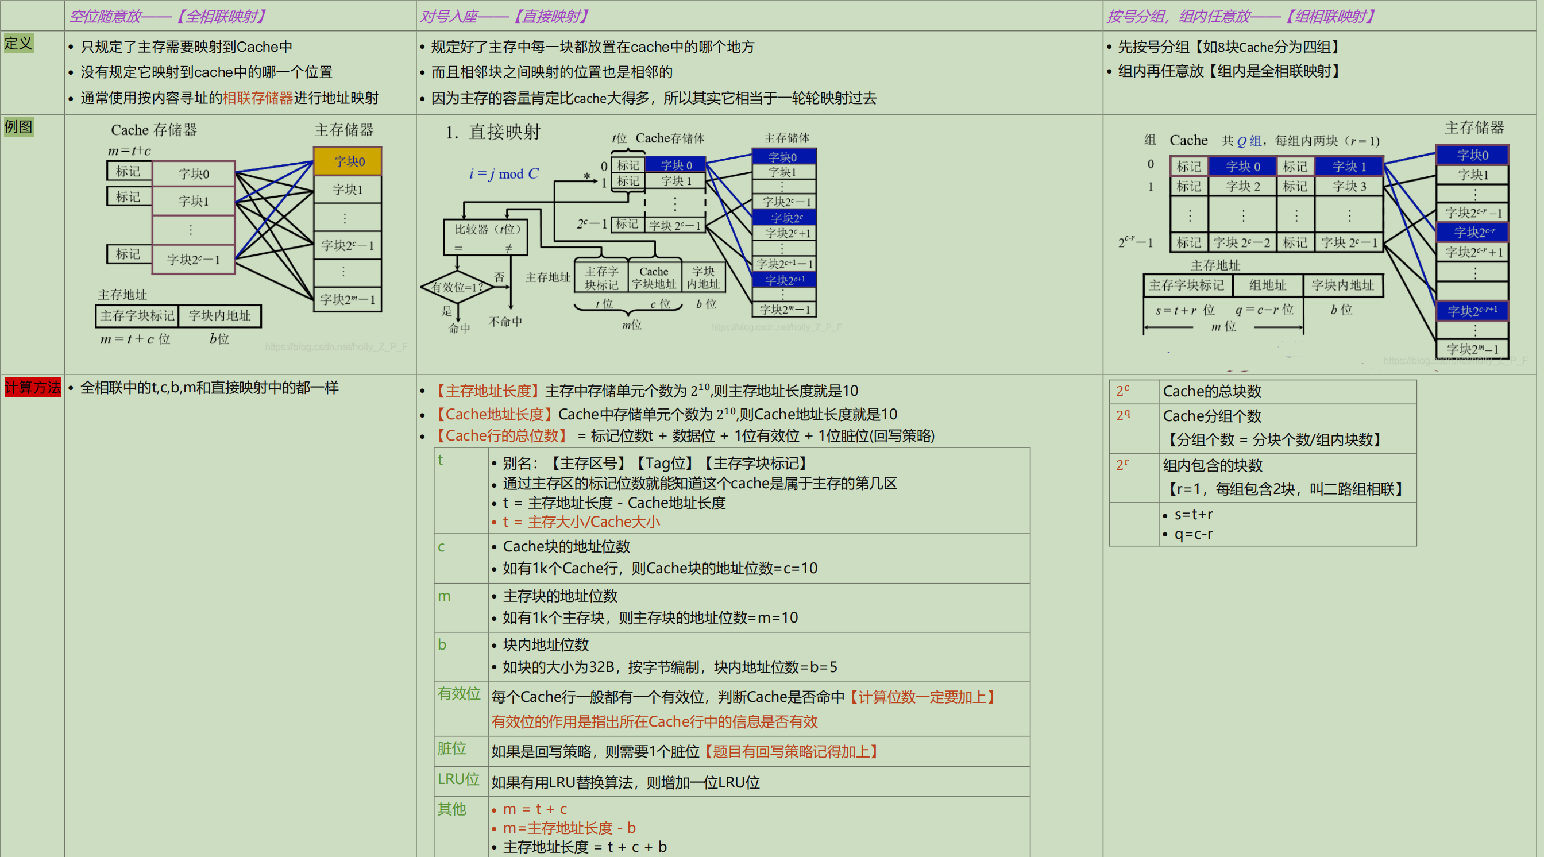Click the green 定义 row label
The image size is (1544, 857).
[18, 44]
